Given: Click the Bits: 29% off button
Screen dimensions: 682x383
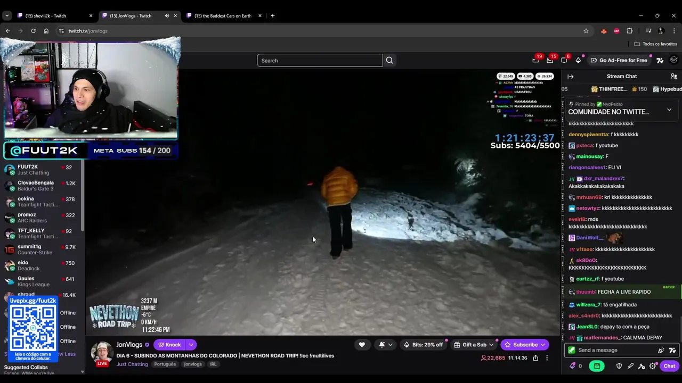Looking at the screenshot, I should tap(424, 345).
